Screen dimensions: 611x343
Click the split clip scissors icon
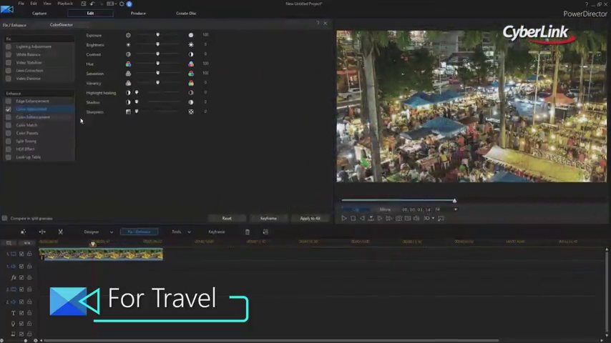click(60, 232)
